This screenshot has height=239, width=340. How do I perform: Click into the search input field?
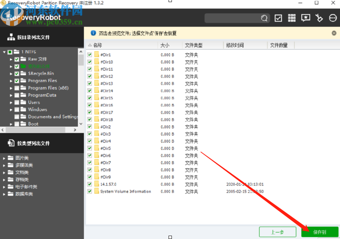232,18
